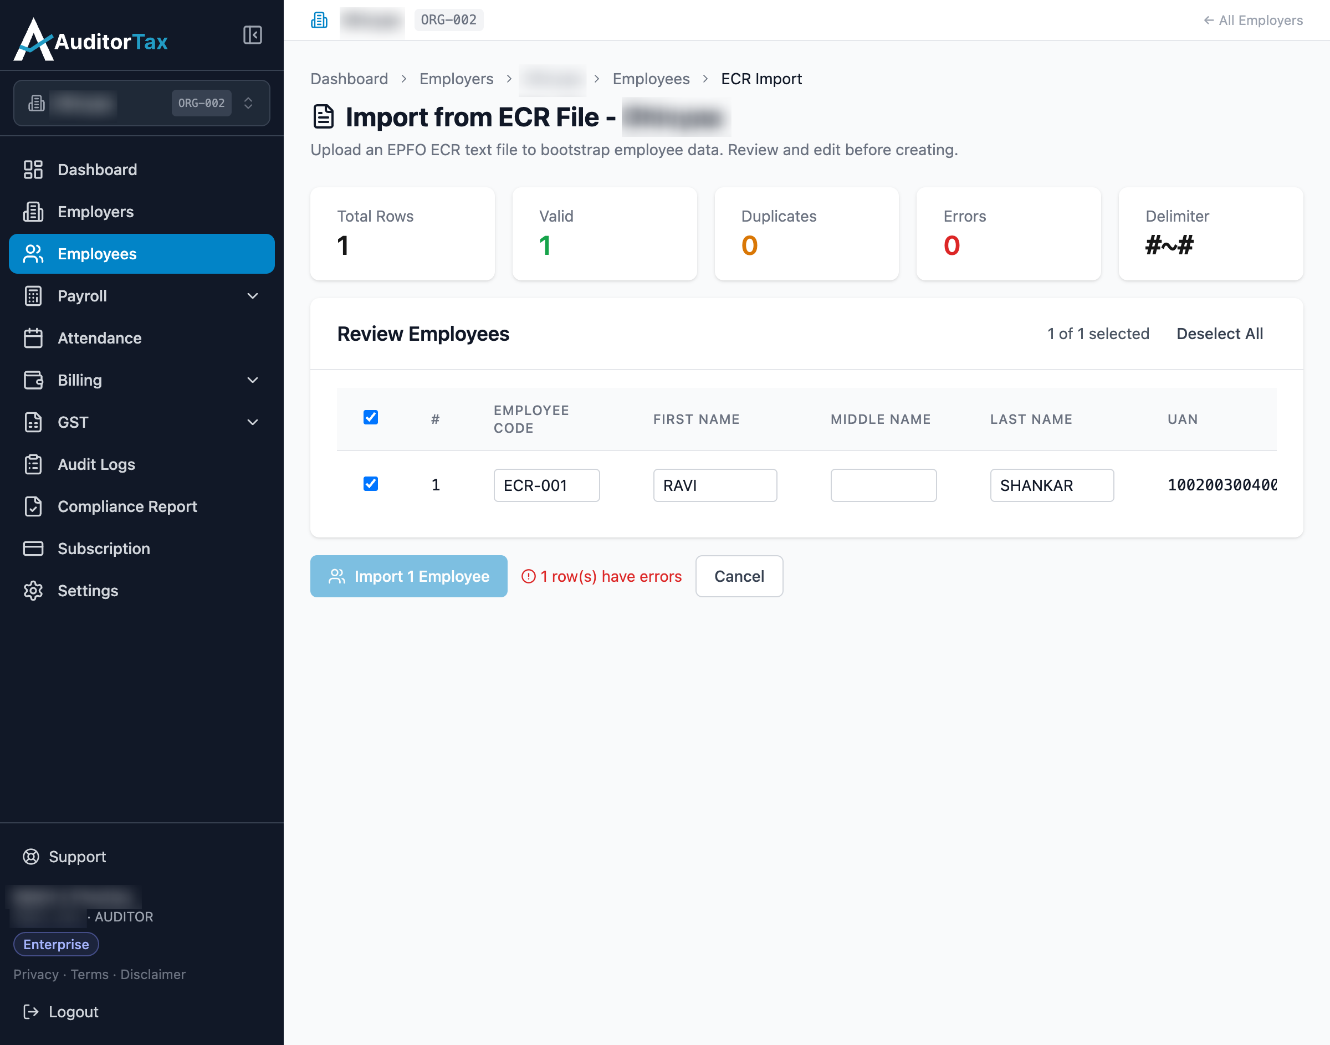Click the Audit Logs clipboard icon

[x=33, y=464]
